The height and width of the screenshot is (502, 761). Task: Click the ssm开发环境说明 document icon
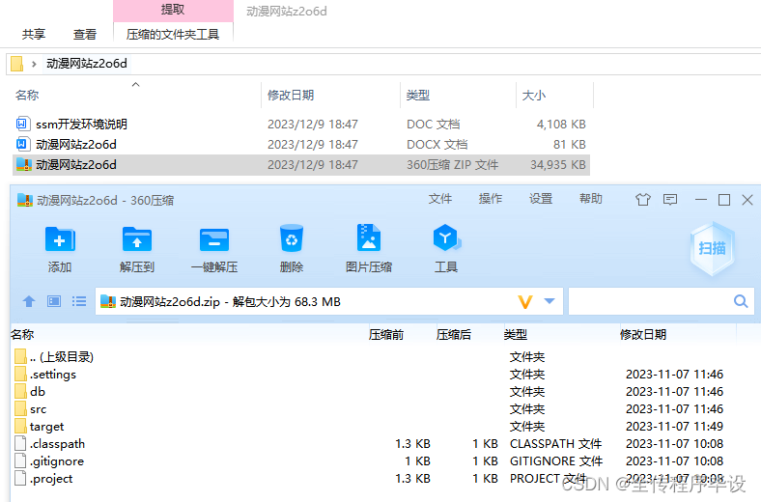coord(23,124)
